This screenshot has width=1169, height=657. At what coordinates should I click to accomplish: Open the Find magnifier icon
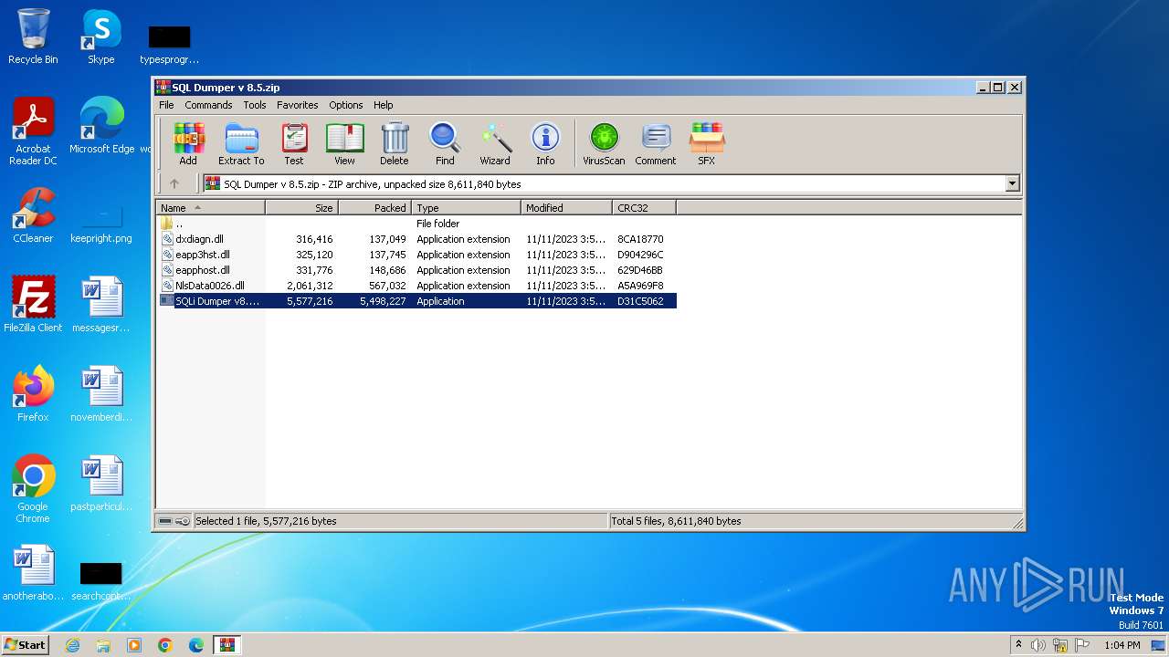click(445, 144)
